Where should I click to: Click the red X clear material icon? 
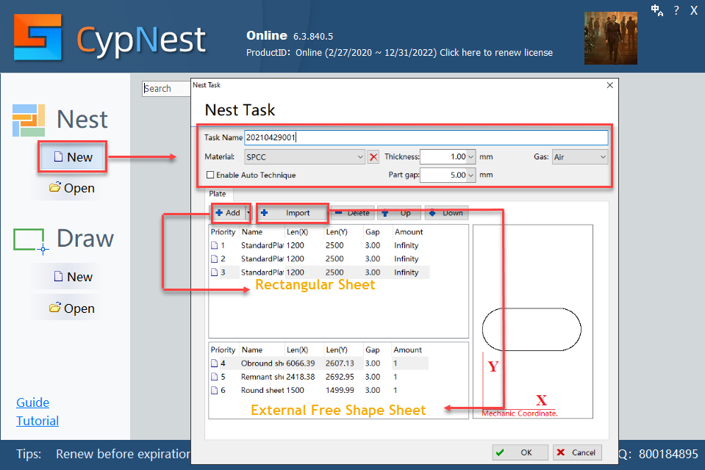373,157
